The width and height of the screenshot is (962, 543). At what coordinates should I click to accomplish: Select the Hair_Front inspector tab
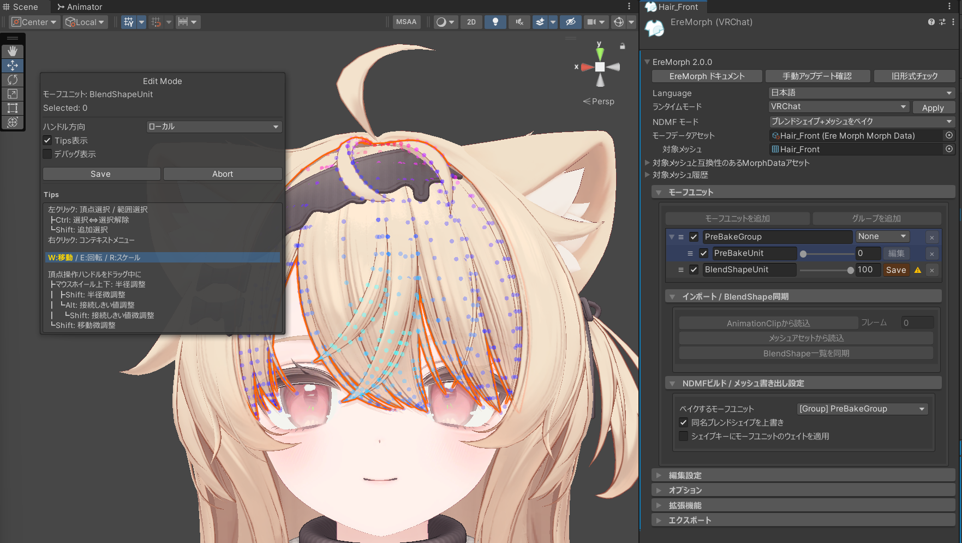coord(673,7)
